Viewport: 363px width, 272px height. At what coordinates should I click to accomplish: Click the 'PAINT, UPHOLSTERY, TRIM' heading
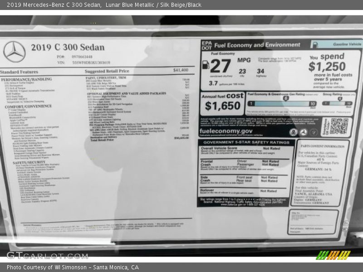click(106, 78)
